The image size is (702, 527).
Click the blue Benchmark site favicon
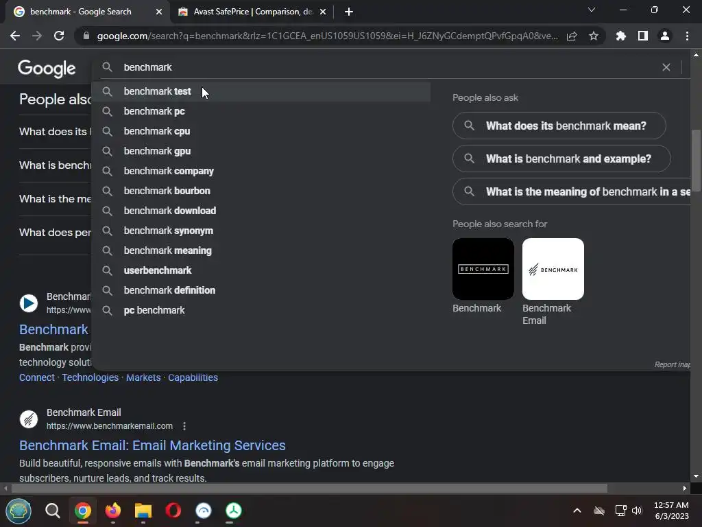(x=29, y=303)
